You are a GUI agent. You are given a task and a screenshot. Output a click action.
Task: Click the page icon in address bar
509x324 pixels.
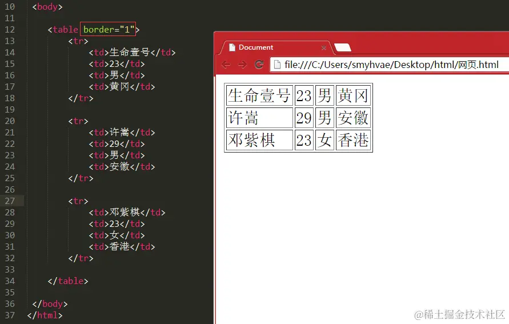click(x=277, y=65)
